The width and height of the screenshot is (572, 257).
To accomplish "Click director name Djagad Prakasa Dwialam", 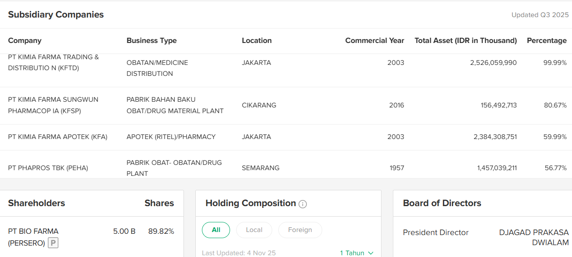I will [534, 237].
